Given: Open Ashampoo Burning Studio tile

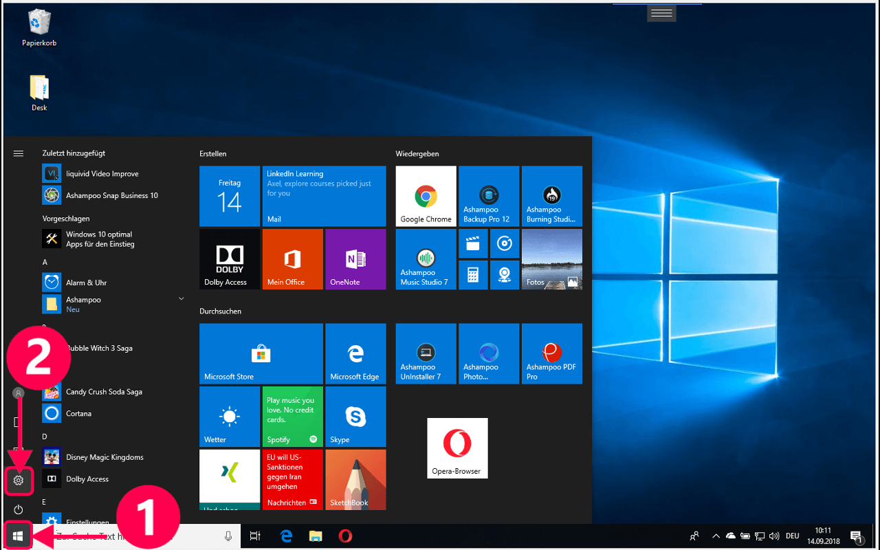Looking at the screenshot, I should point(552,196).
